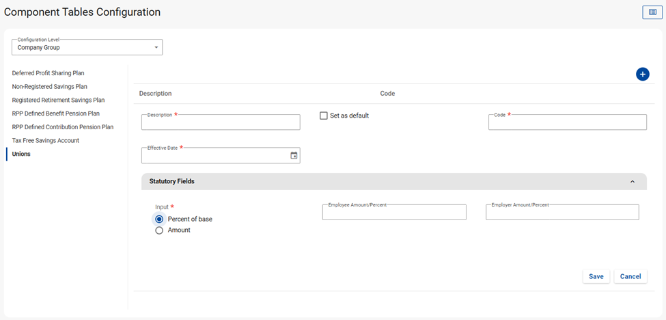
Task: Check the Set as default checkbox
Action: (x=324, y=116)
